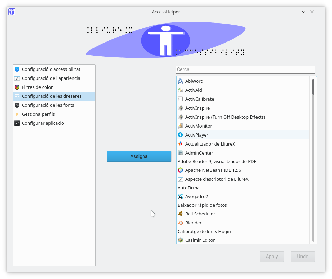The height and width of the screenshot is (279, 332).
Task: Click the Aspecte d'escriptori de LliureX icon
Action: point(180,179)
